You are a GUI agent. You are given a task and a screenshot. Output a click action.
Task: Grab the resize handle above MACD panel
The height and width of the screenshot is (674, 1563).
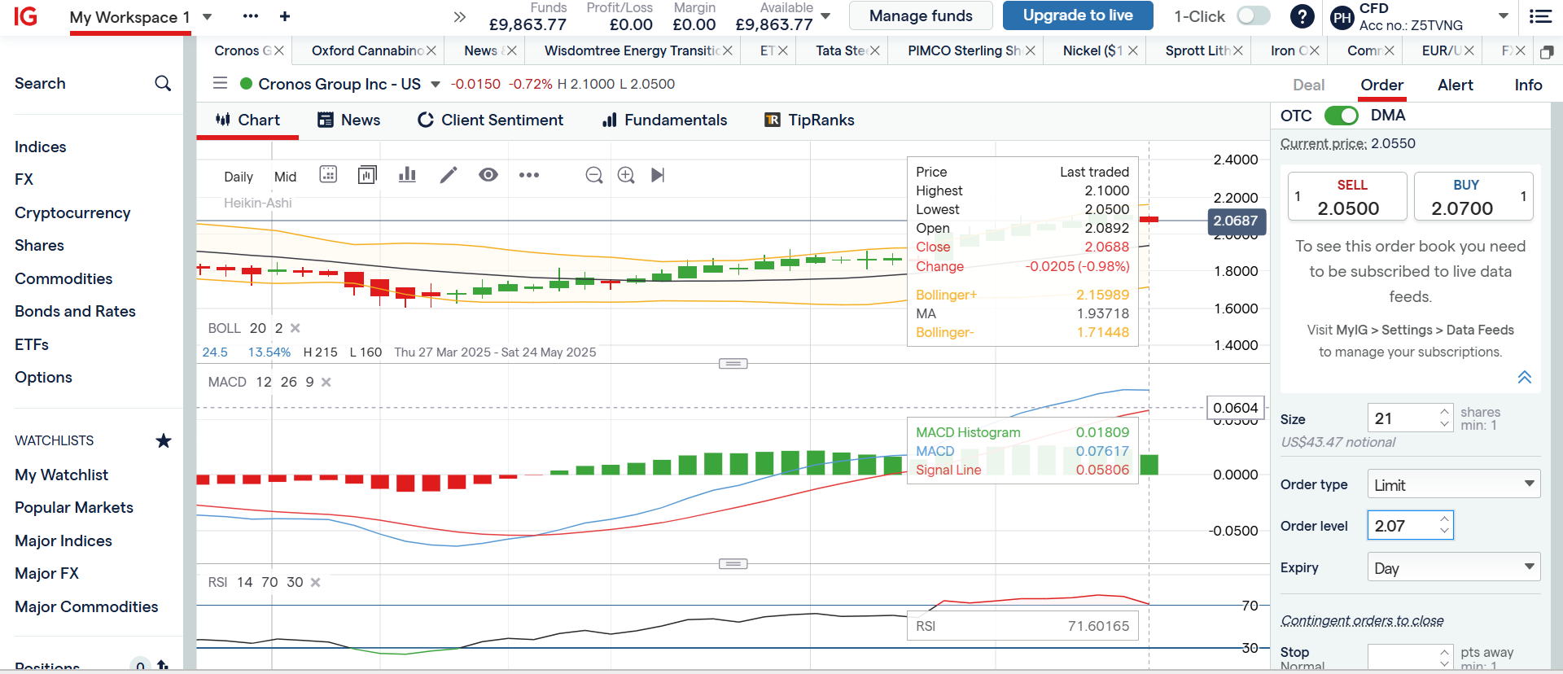pyautogui.click(x=733, y=363)
